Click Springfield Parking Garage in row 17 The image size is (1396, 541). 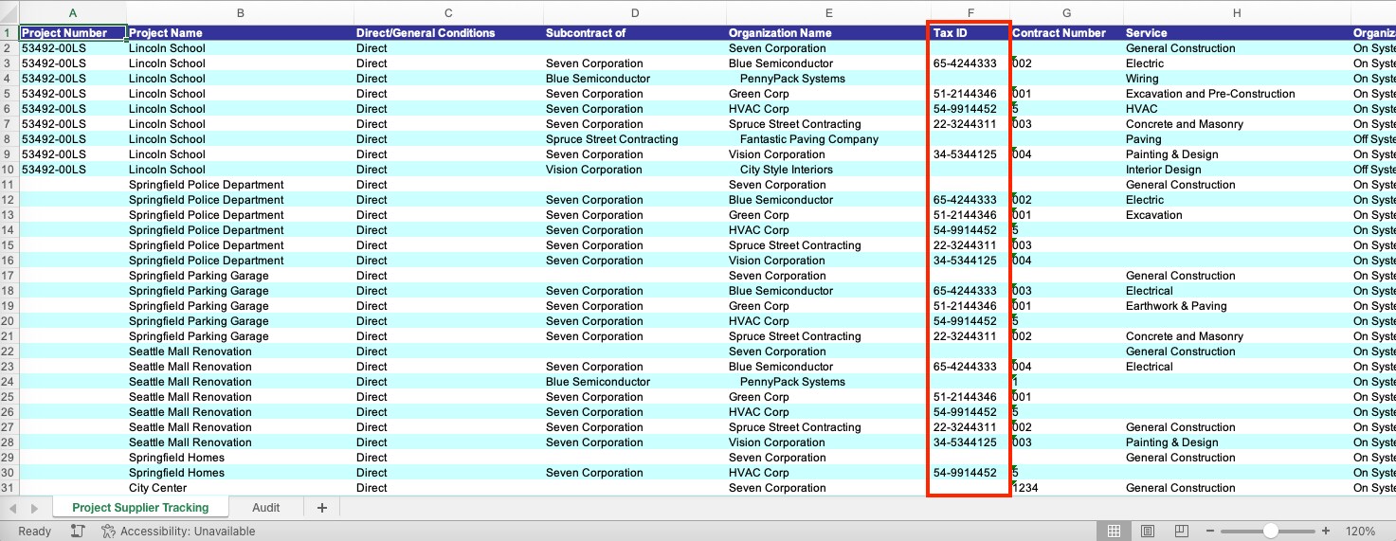(199, 276)
